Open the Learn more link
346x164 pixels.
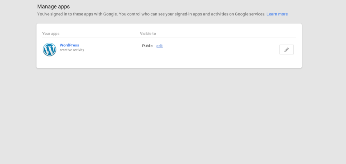(277, 14)
